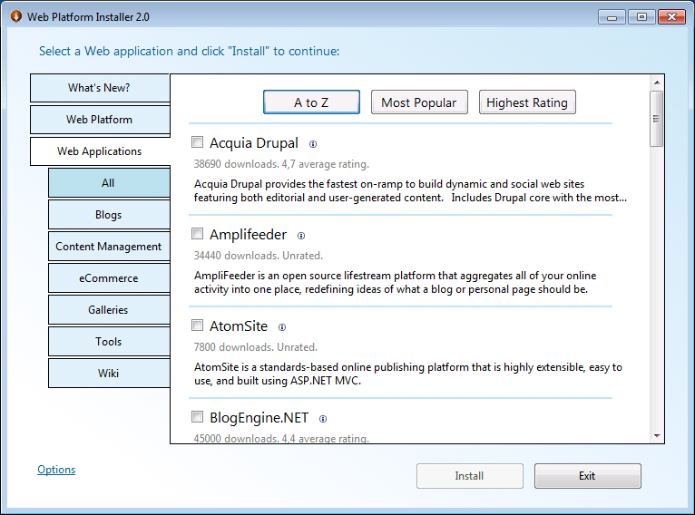Click the Exit button
The image size is (695, 515).
(x=588, y=476)
